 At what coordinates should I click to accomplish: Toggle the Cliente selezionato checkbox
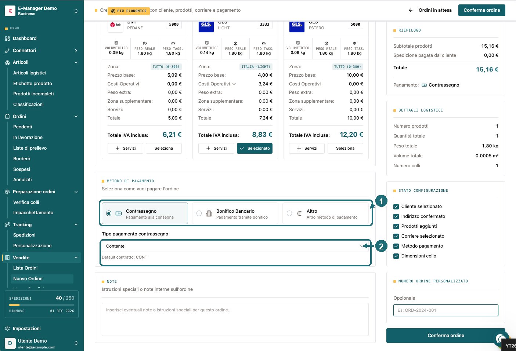396,206
